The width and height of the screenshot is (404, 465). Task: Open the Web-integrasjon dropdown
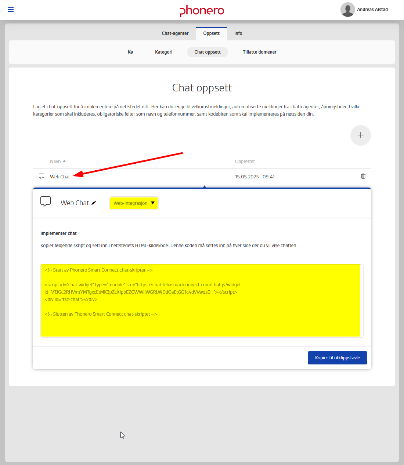coord(134,203)
